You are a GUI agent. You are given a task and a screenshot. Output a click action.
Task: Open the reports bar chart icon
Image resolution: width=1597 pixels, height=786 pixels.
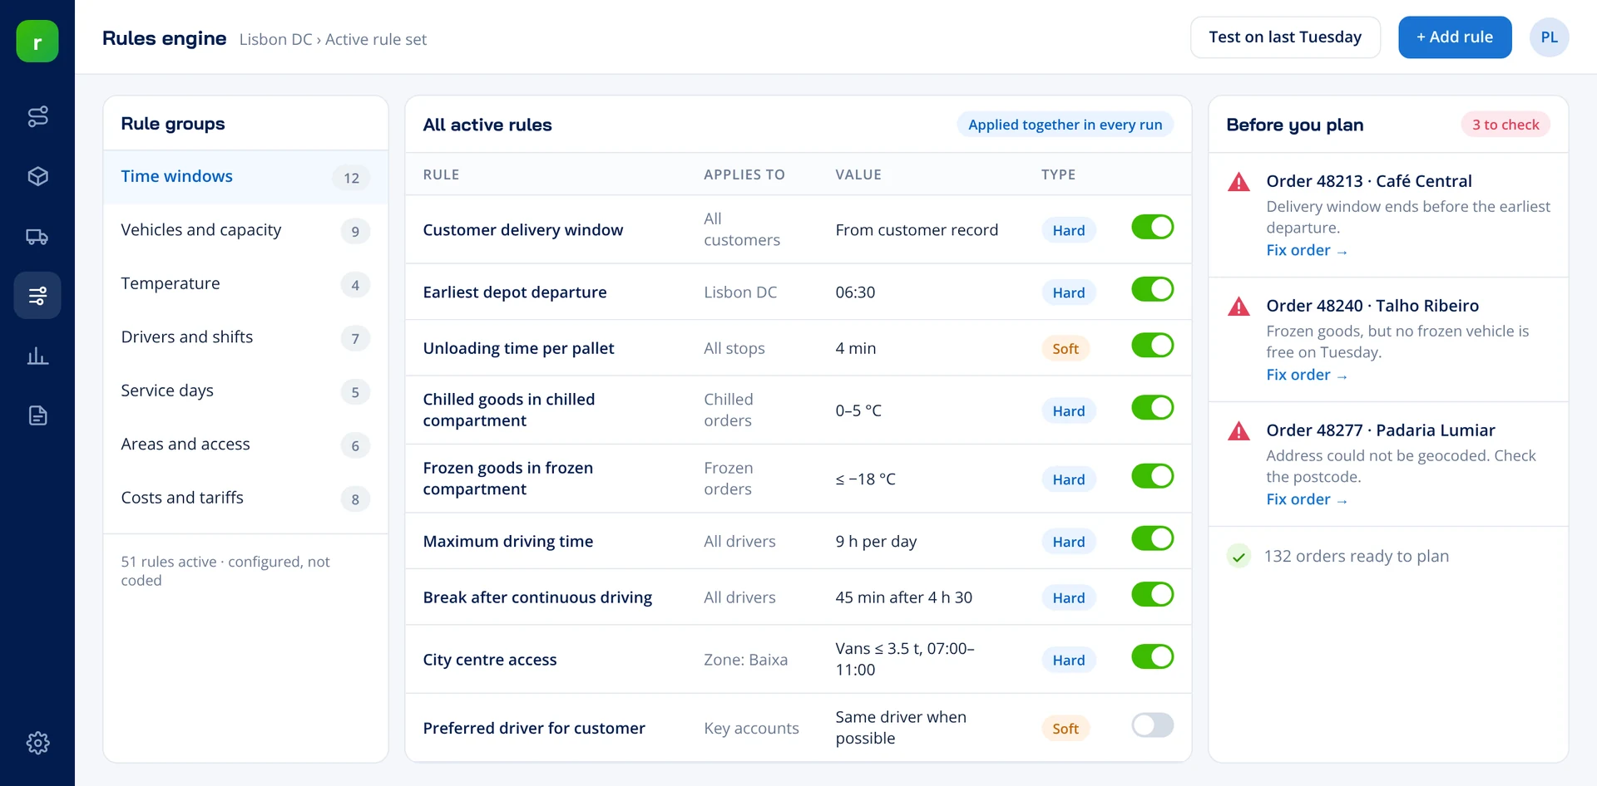point(37,356)
